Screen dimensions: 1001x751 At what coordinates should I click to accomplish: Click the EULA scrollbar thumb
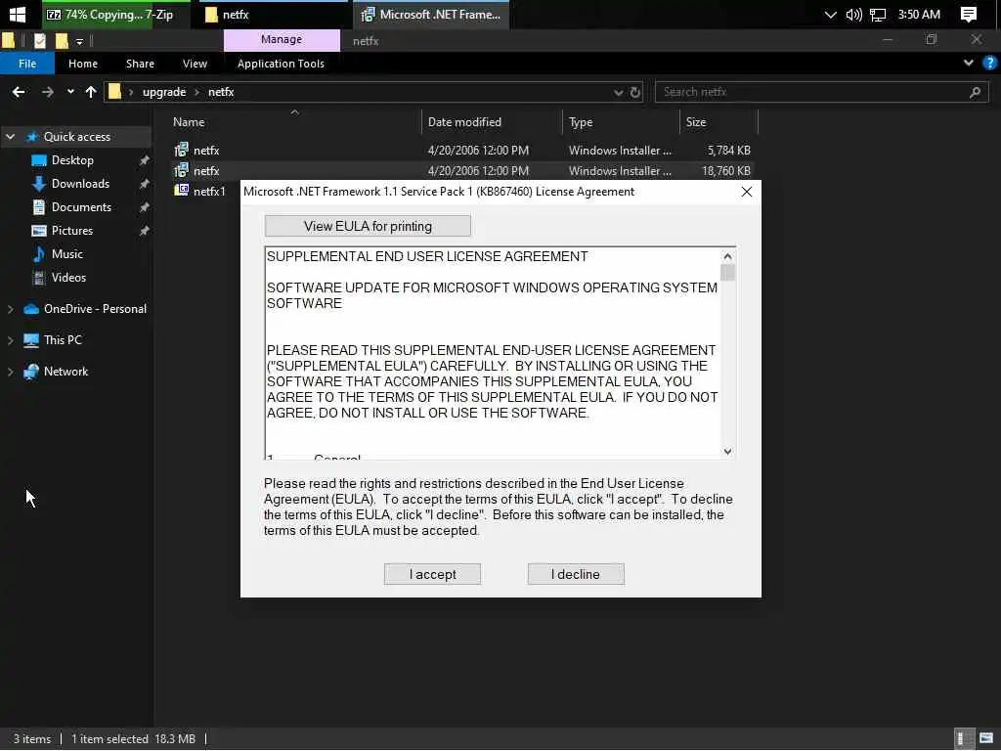coord(727,273)
